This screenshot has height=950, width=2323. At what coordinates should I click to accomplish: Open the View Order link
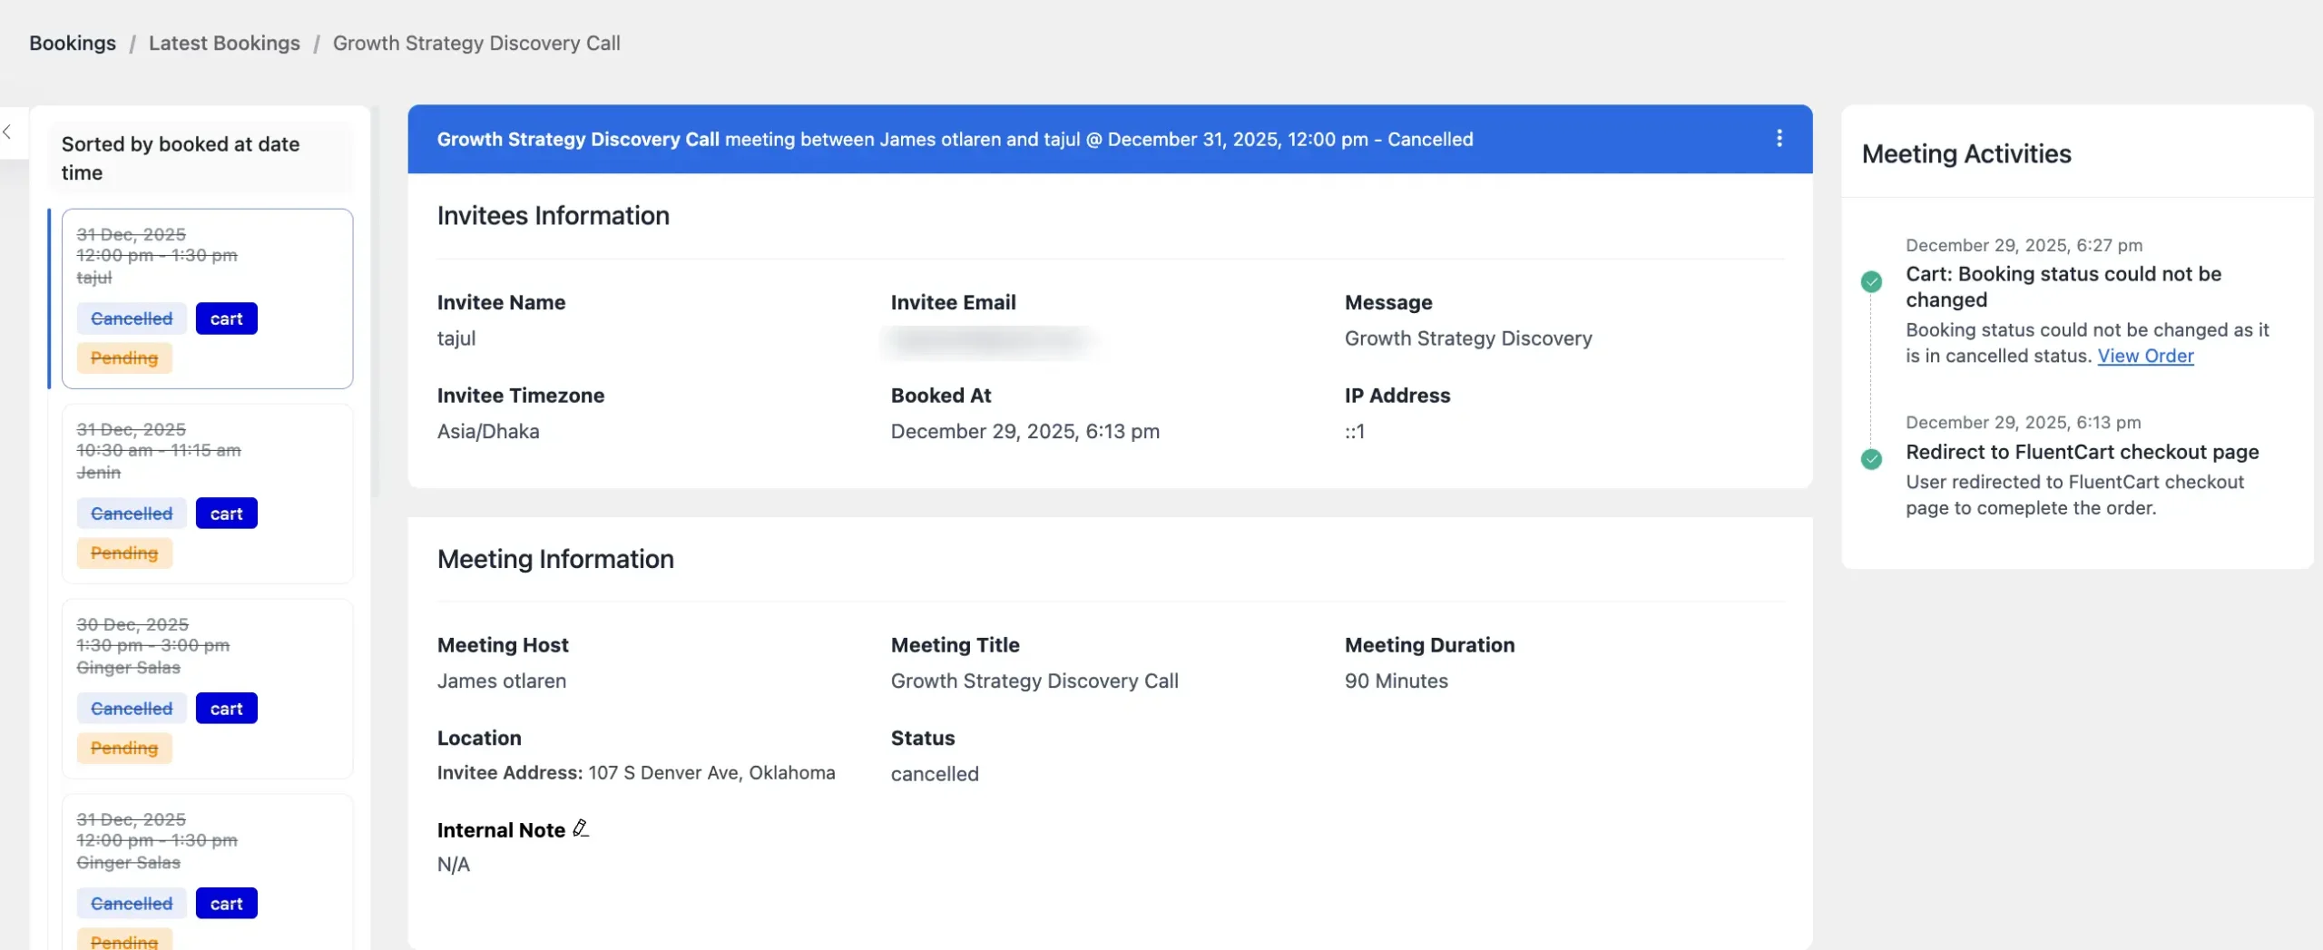tap(2144, 357)
